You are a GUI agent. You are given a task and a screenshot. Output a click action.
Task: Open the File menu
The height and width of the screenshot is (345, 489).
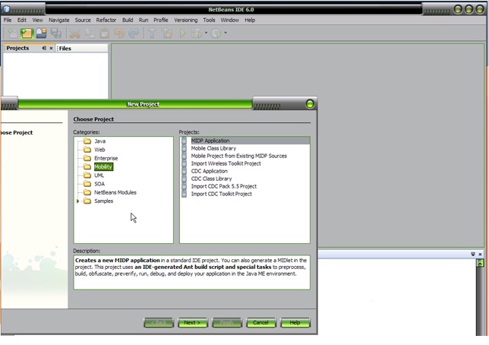8,20
